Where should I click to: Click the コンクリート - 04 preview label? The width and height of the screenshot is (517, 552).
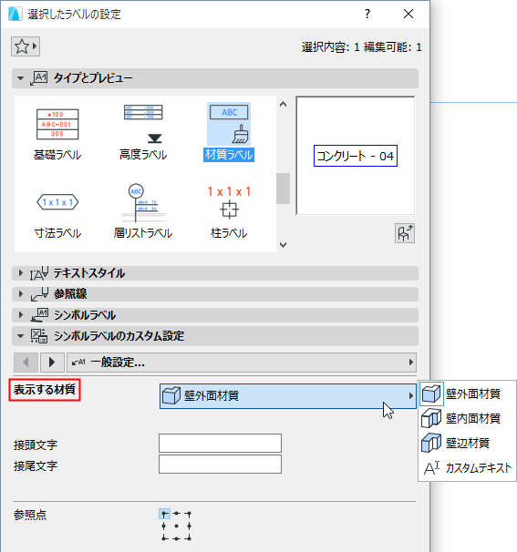[x=356, y=156]
